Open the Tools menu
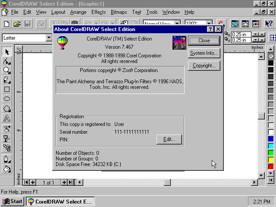This screenshot has height=207, width=276. tap(152, 12)
